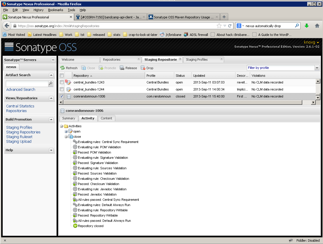Click the central_bundles-1244 repository icon

pyautogui.click(x=69, y=89)
